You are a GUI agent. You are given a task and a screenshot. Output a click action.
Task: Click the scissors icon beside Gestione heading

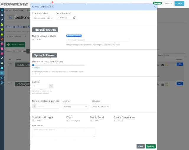(x=10, y=18)
